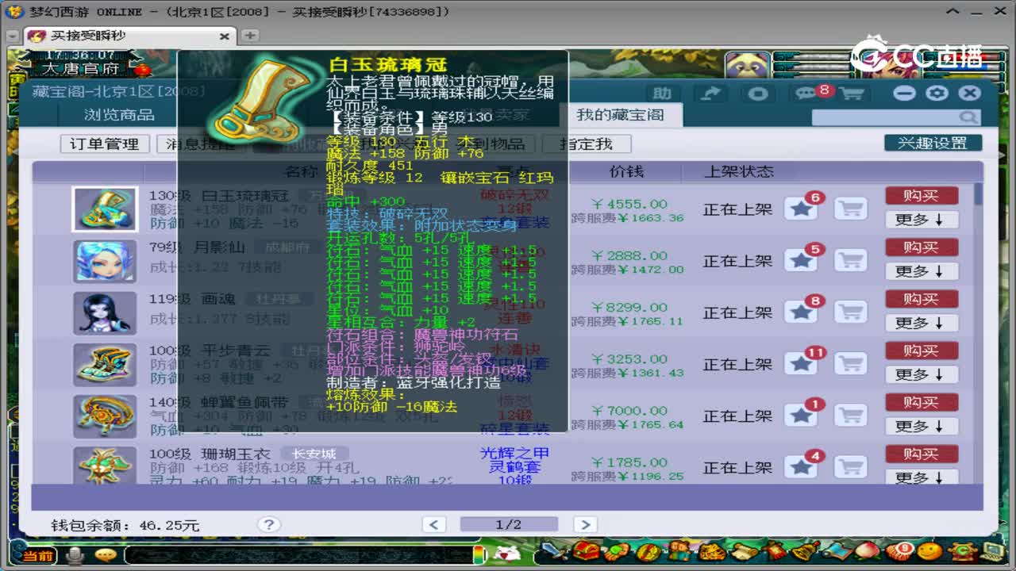
Task: Open 更多 dropdown for 画魂 row
Action: click(922, 323)
